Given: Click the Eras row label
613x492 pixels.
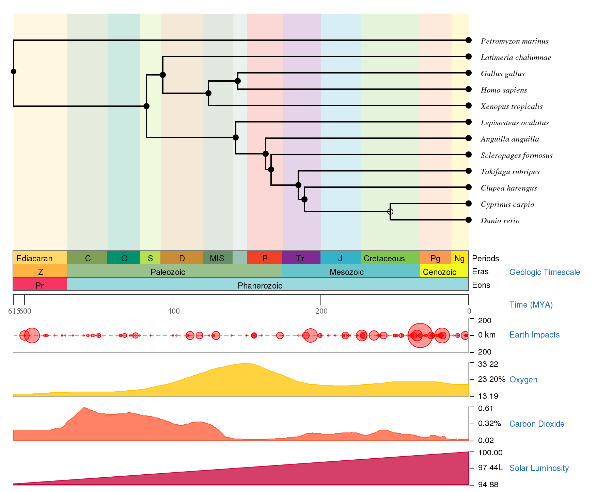Looking at the screenshot, I should [x=480, y=272].
